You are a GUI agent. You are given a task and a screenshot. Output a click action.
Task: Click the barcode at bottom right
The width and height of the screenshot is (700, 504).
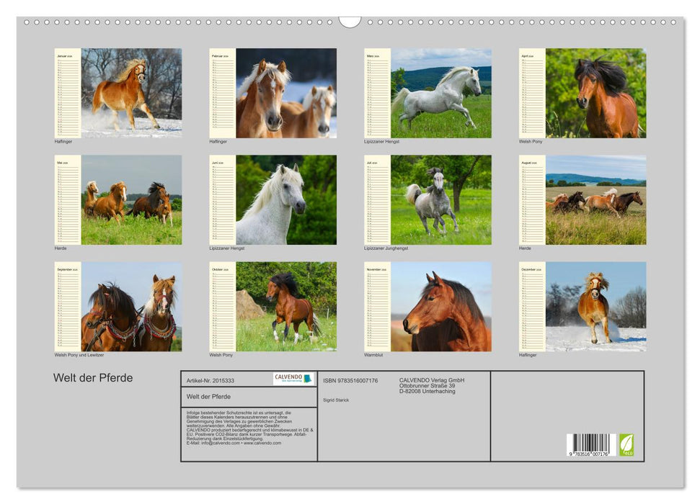tap(590, 445)
